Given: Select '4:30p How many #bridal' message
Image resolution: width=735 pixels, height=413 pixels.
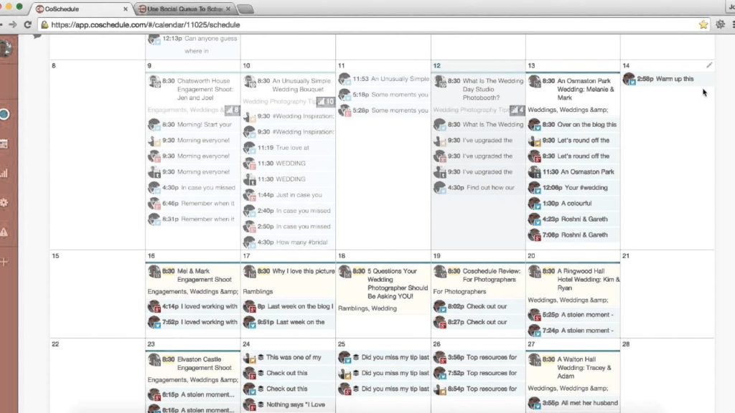Looking at the screenshot, I should tap(289, 242).
